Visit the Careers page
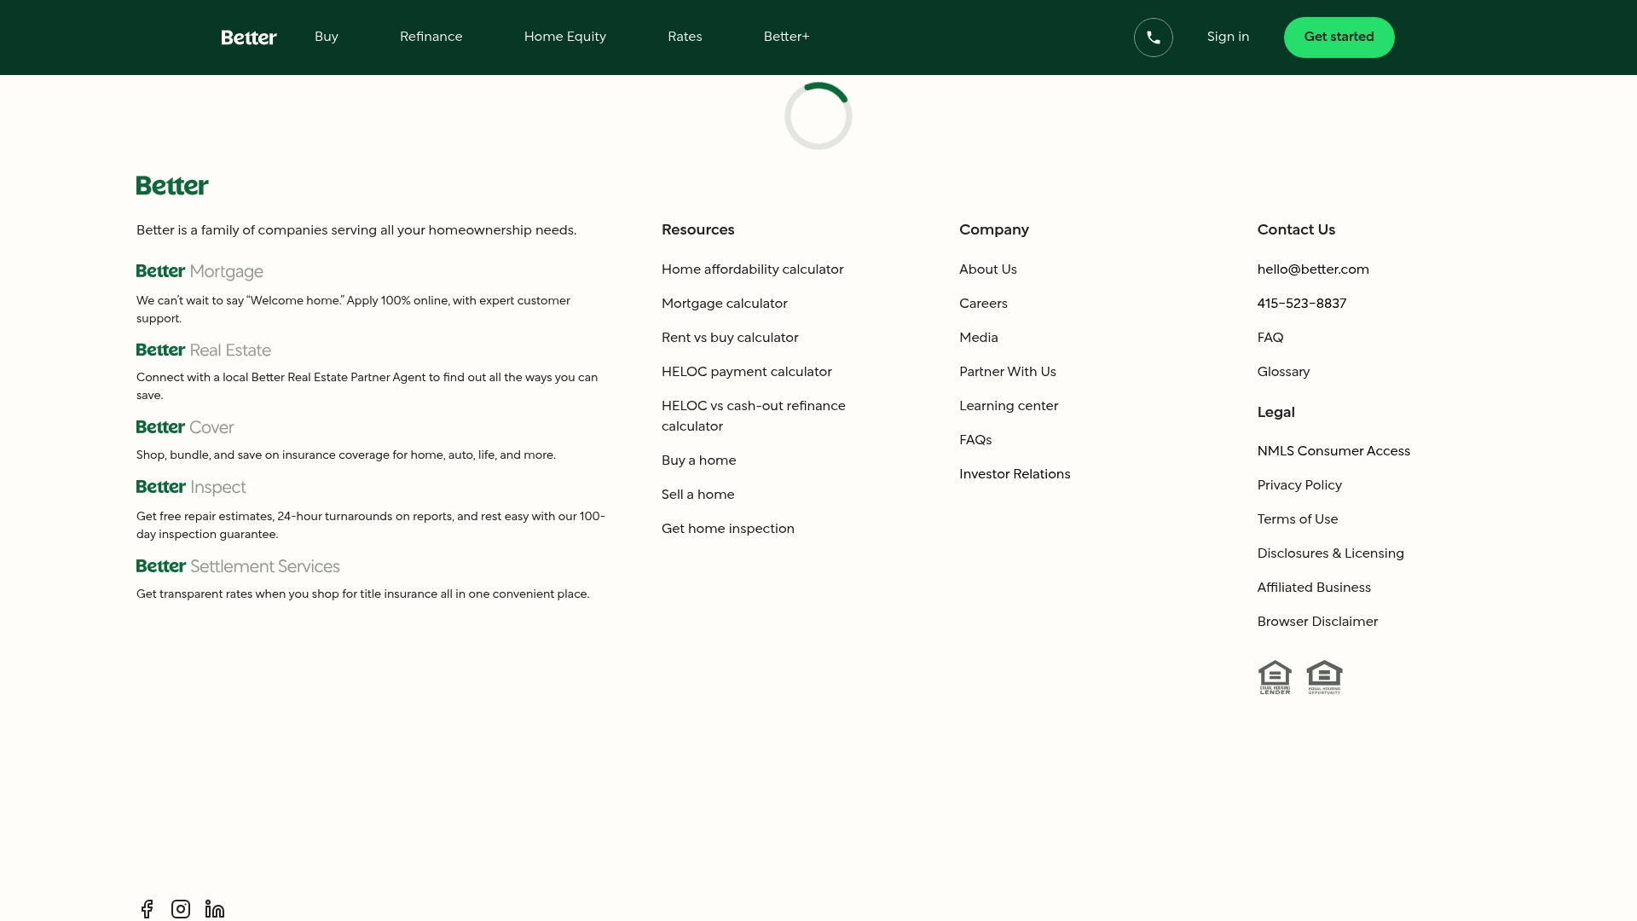The image size is (1637, 921). coord(983,304)
